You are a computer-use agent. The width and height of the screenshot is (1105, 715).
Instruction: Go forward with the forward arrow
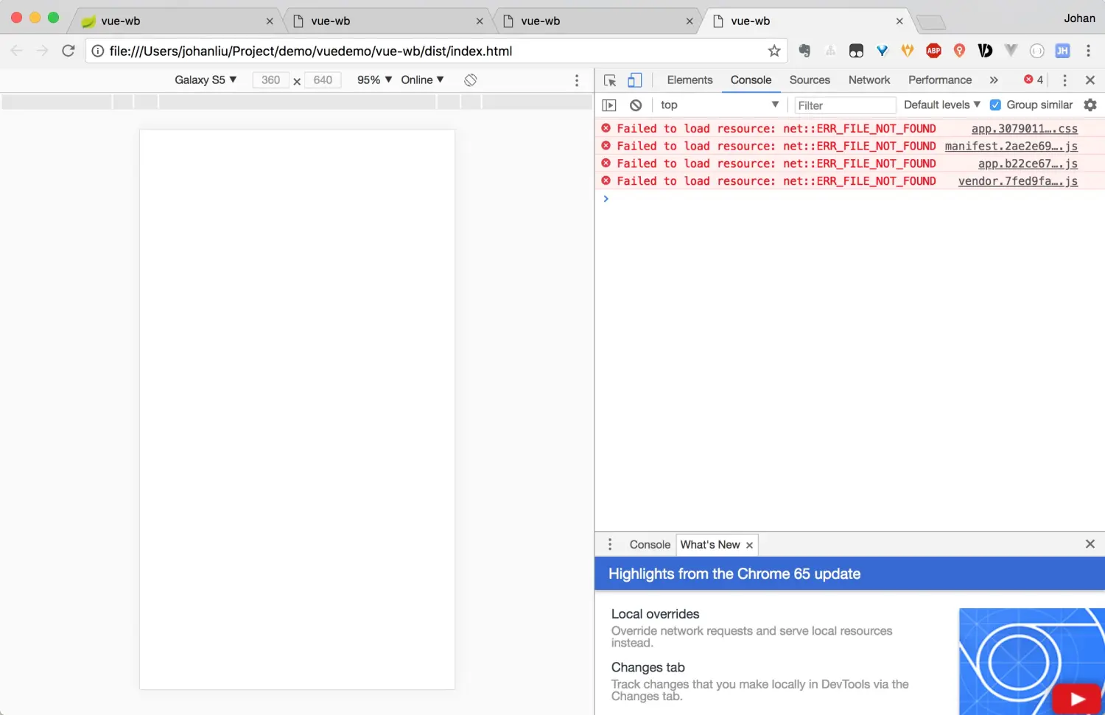coord(43,51)
